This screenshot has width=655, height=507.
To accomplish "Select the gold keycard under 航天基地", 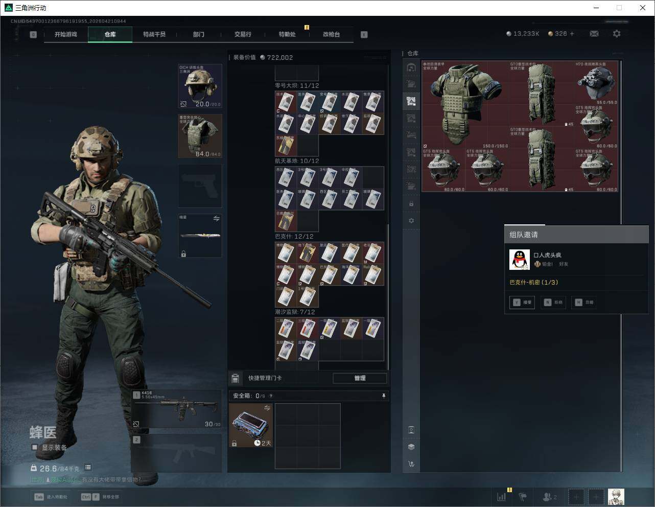I will point(286,221).
